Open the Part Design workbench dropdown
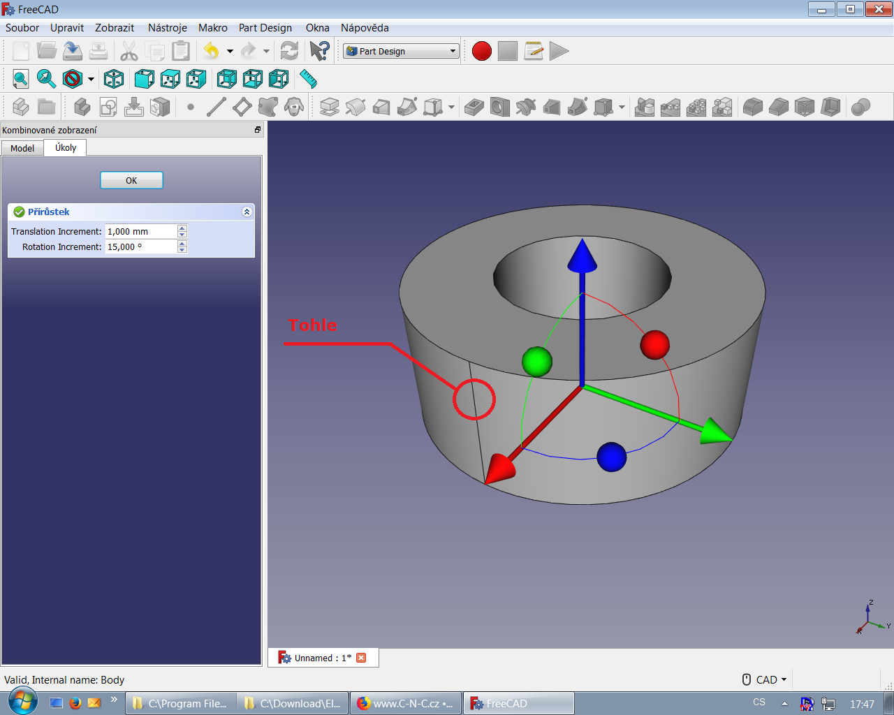This screenshot has height=715, width=894. tap(401, 51)
